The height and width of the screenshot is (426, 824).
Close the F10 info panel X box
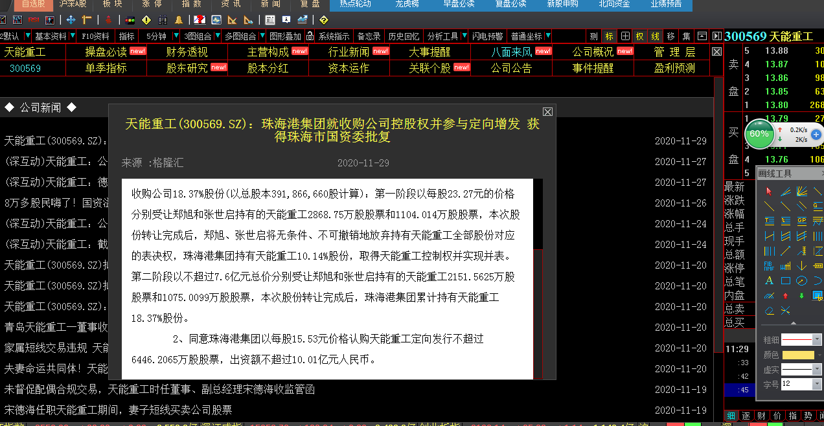(x=716, y=52)
